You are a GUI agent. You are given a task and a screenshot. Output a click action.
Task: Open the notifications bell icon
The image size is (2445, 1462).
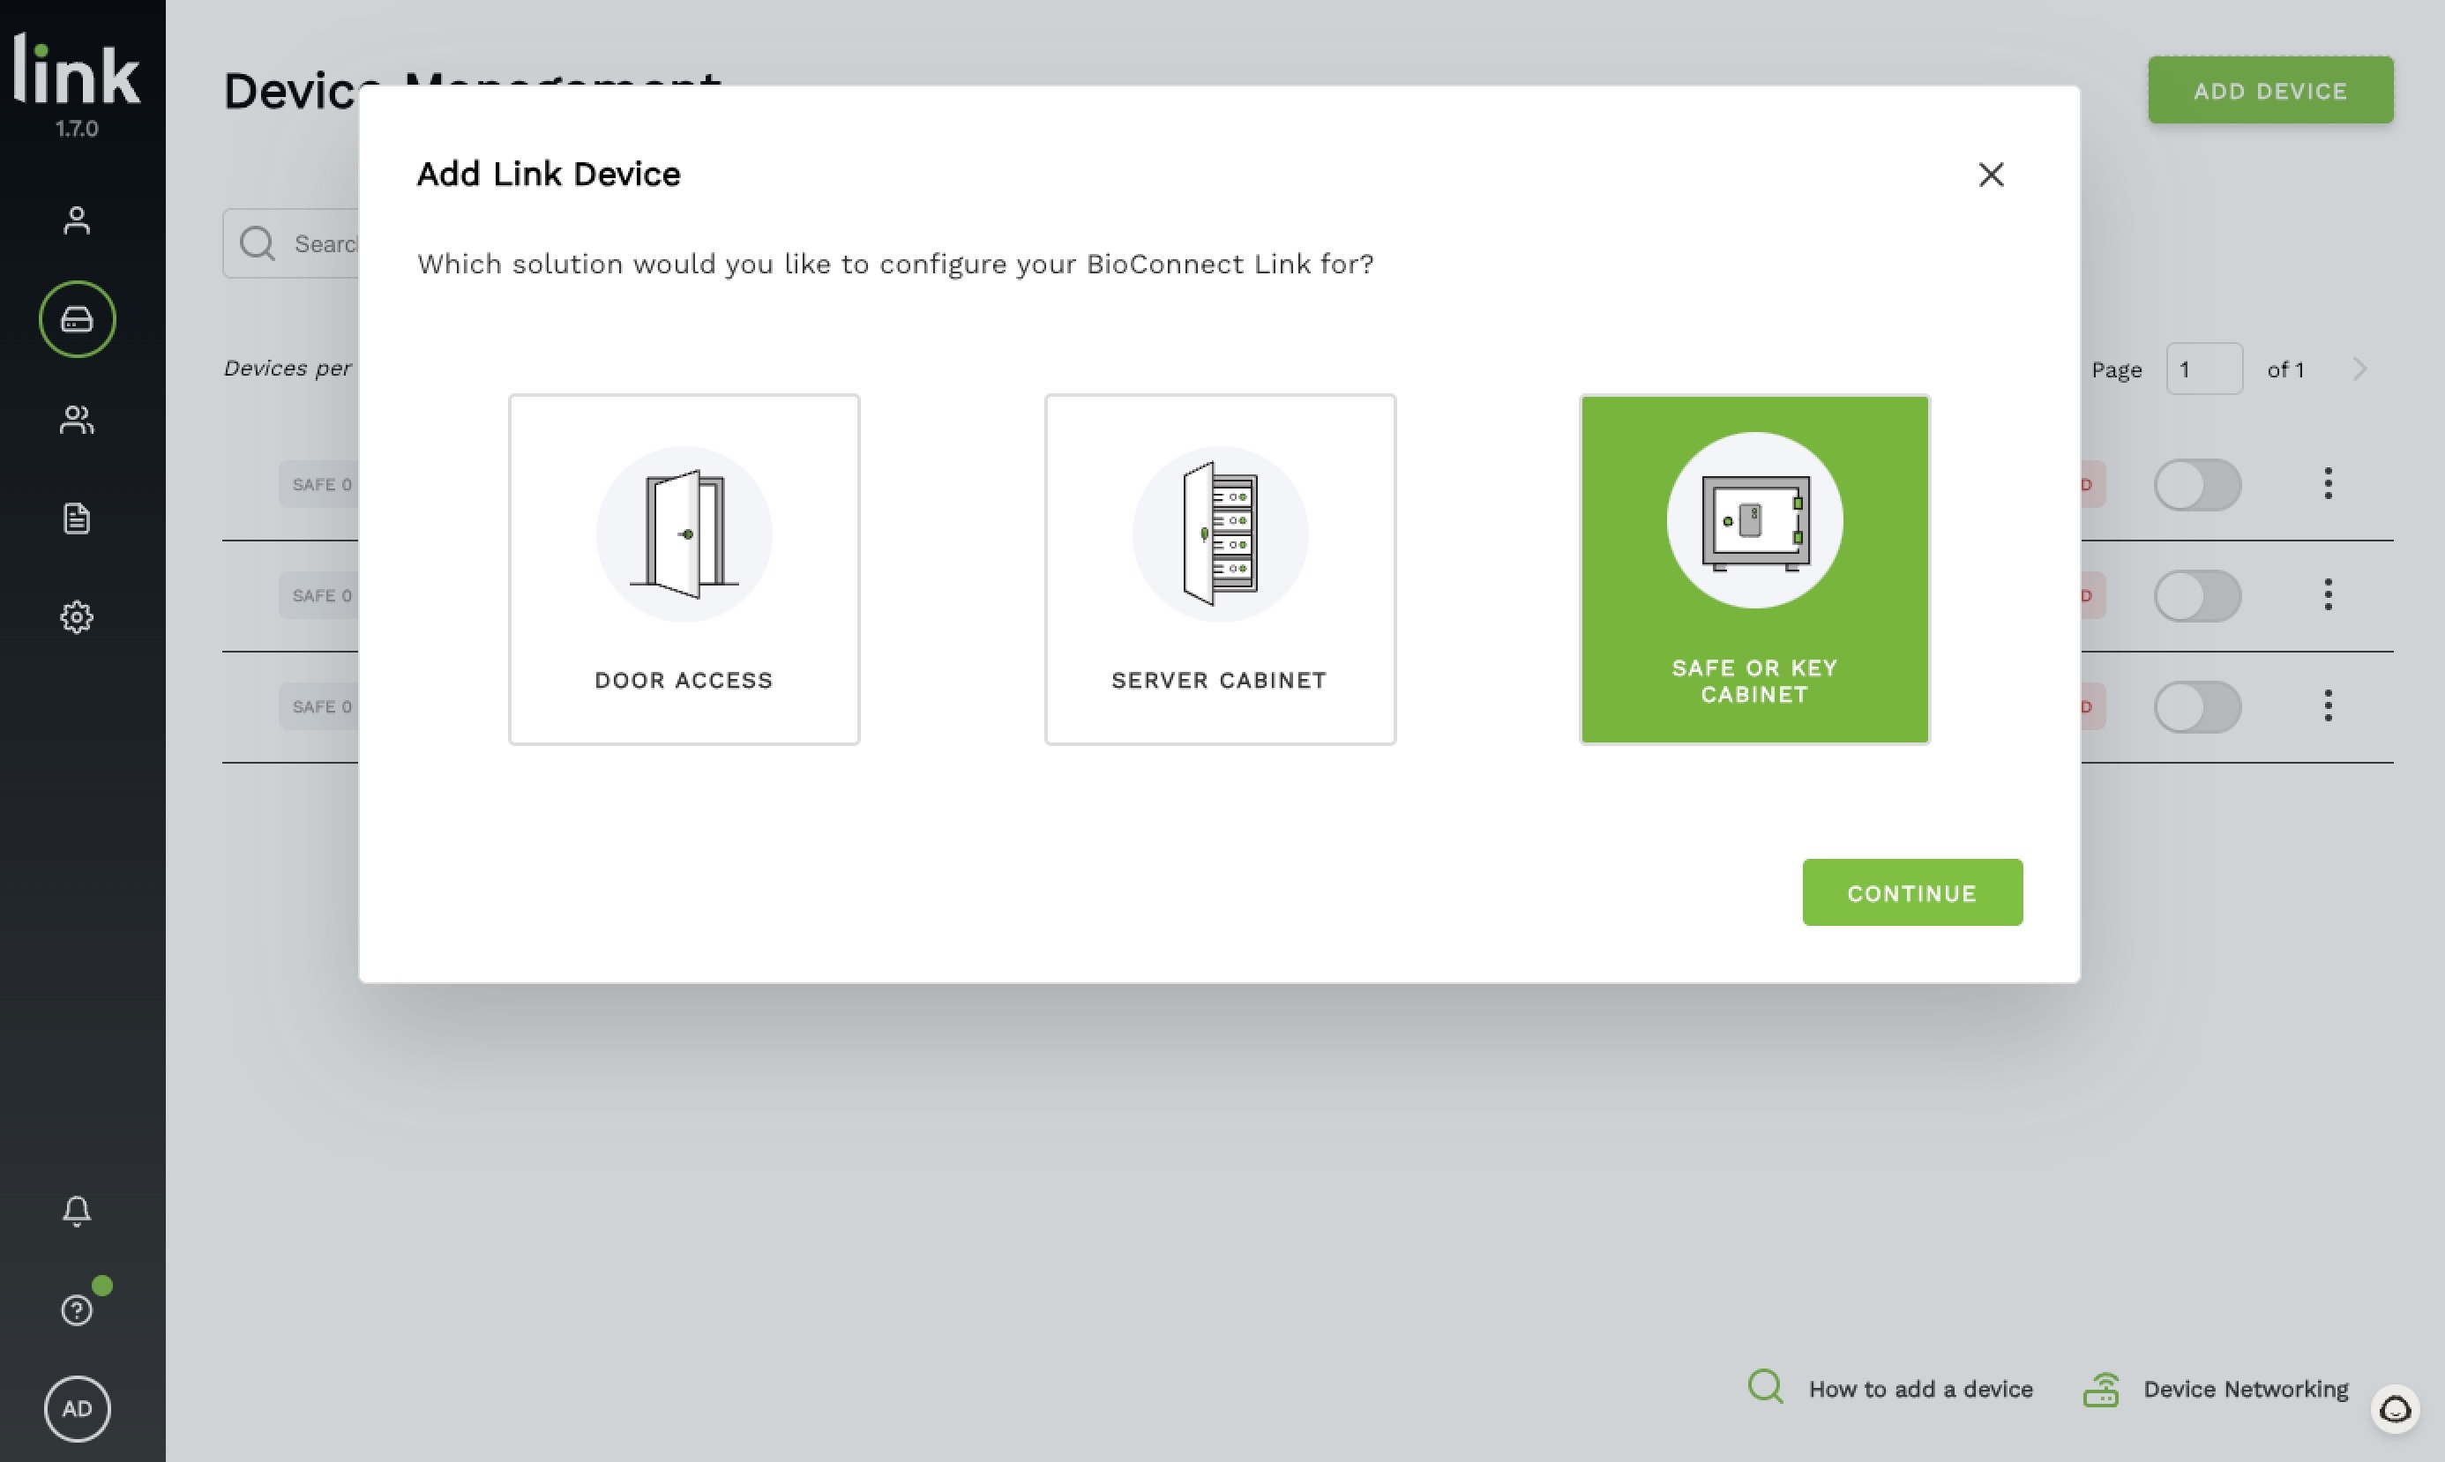click(x=77, y=1211)
